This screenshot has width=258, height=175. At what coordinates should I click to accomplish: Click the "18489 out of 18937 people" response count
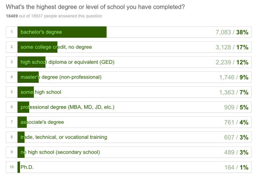click(x=54, y=16)
